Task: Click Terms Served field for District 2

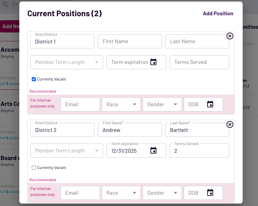Action: point(199,151)
